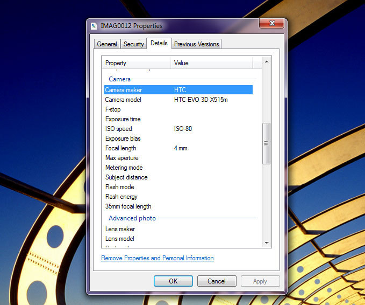Click the Apply button
365x305 pixels.
point(260,281)
